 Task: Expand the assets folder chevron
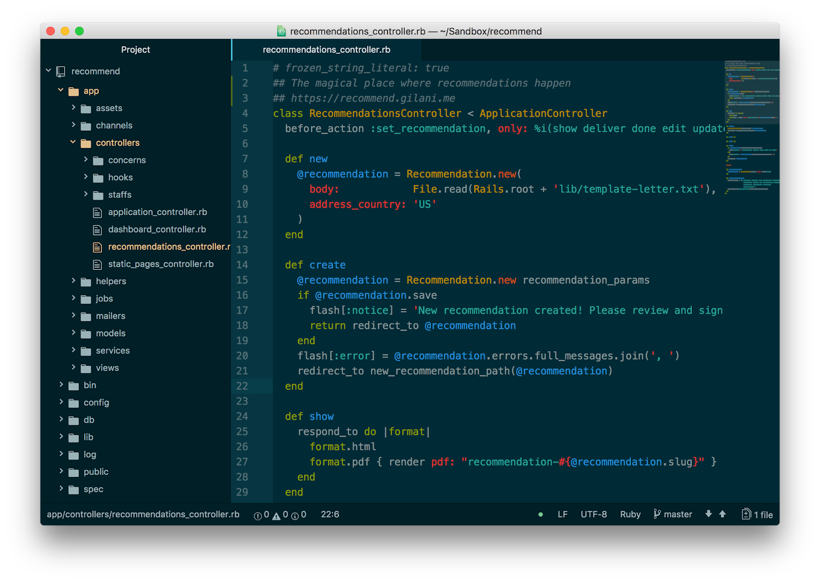(x=73, y=108)
